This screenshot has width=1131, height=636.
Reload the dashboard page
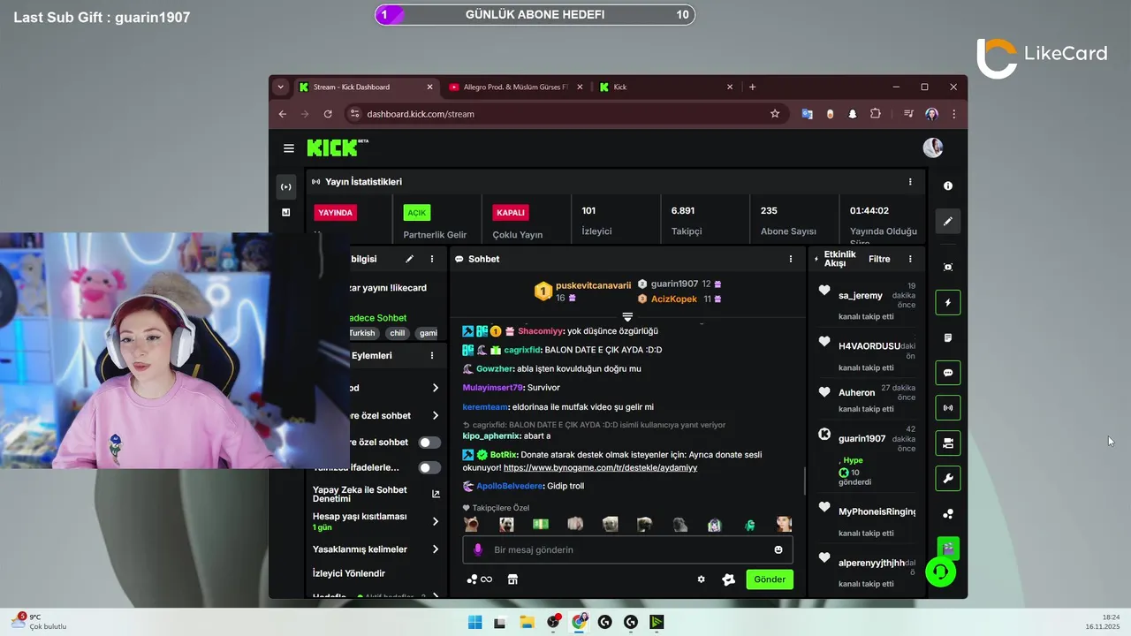[328, 114]
